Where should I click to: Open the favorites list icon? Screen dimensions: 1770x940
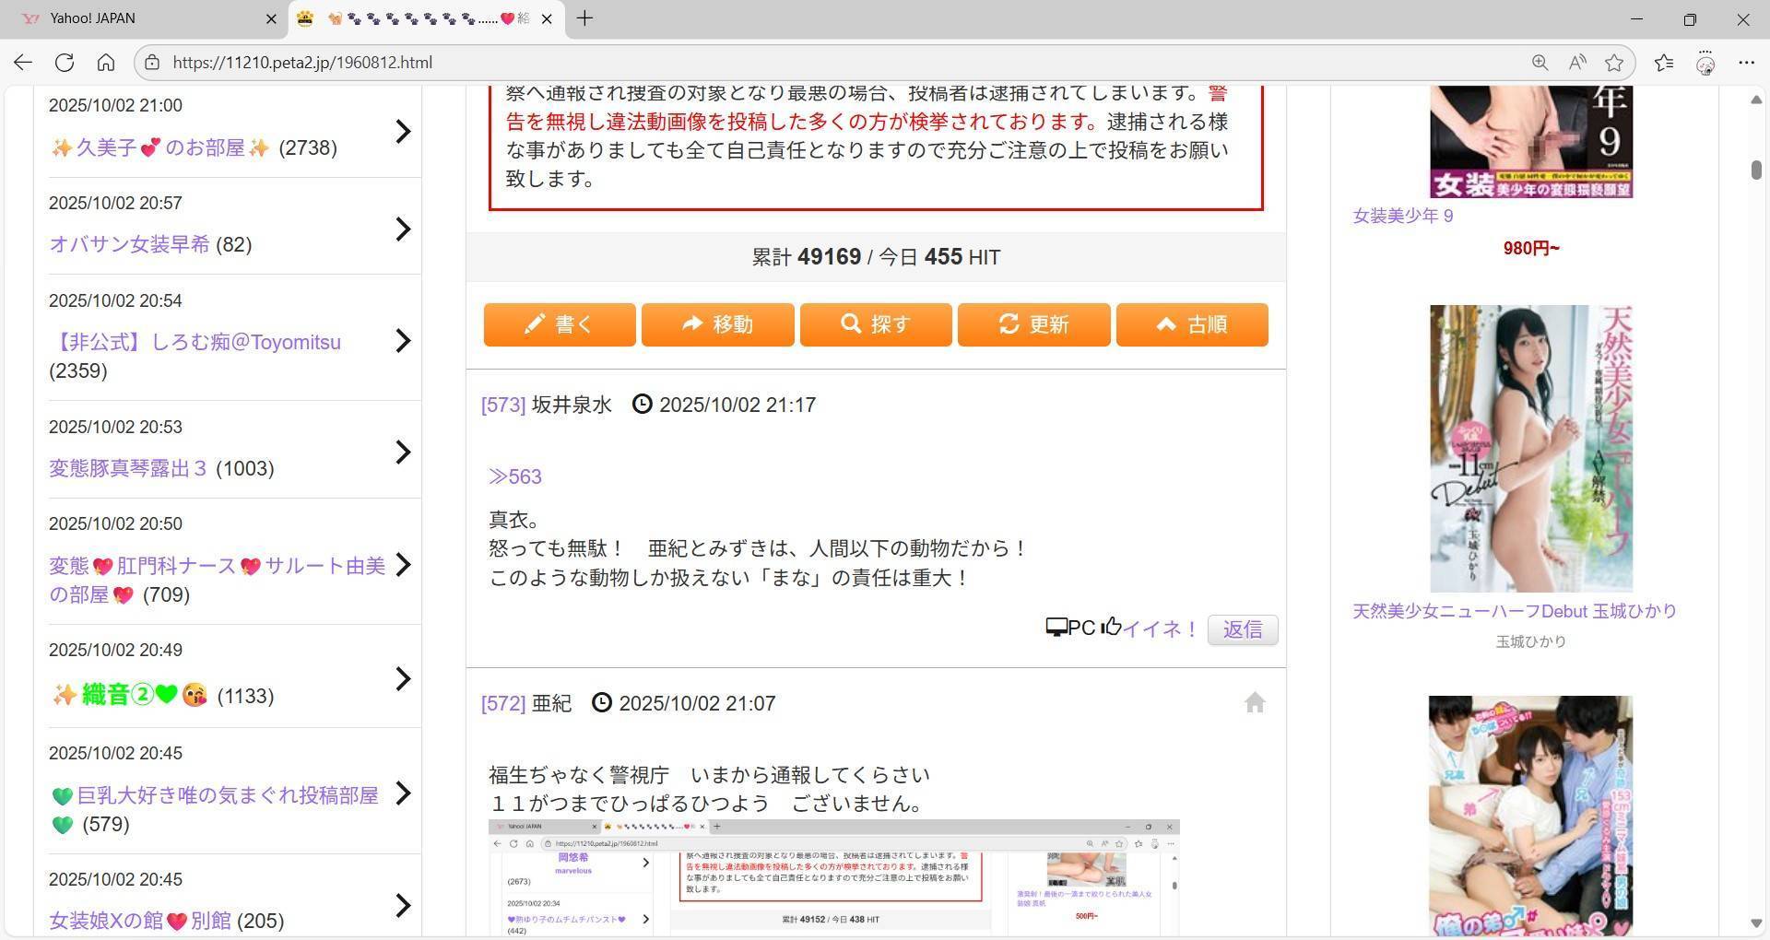1664,63
